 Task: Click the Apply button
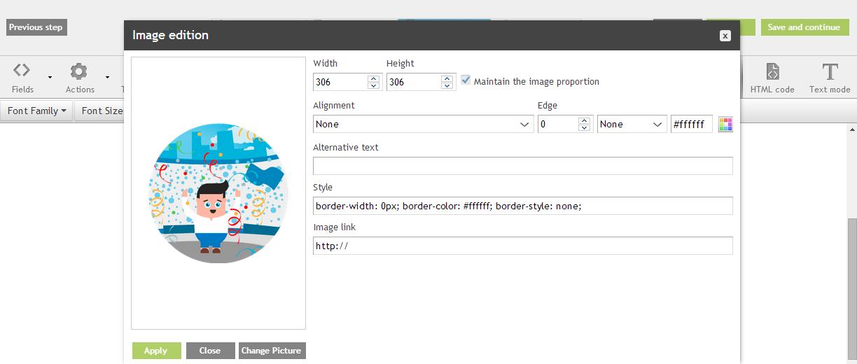(156, 351)
